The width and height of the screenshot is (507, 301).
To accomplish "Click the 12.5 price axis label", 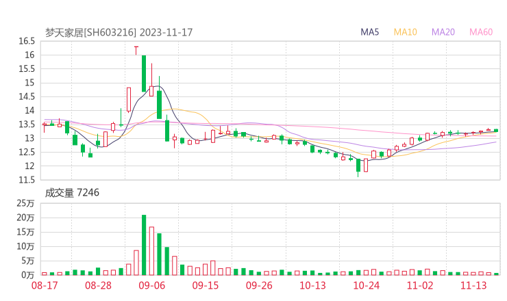I will tap(27, 152).
